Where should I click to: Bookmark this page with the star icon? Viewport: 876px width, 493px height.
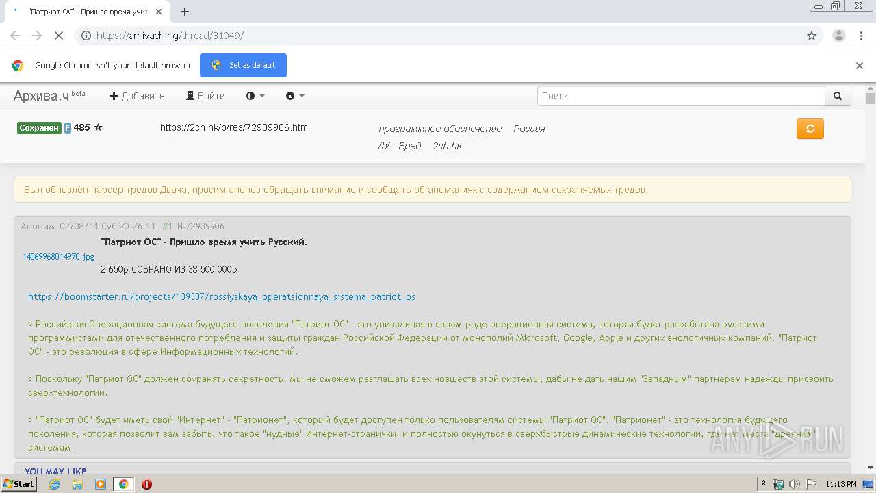(812, 36)
